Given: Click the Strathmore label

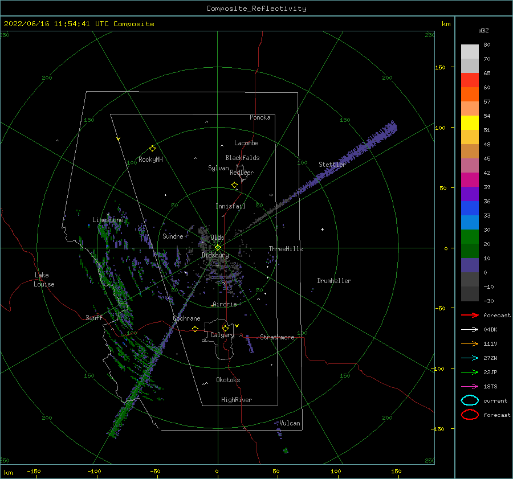Looking at the screenshot, I should [x=277, y=337].
